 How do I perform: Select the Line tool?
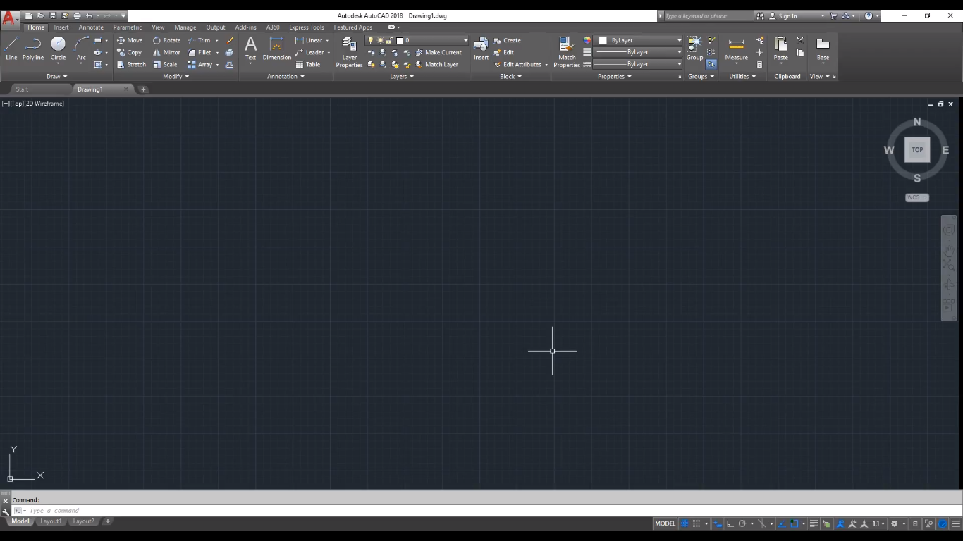pyautogui.click(x=11, y=48)
